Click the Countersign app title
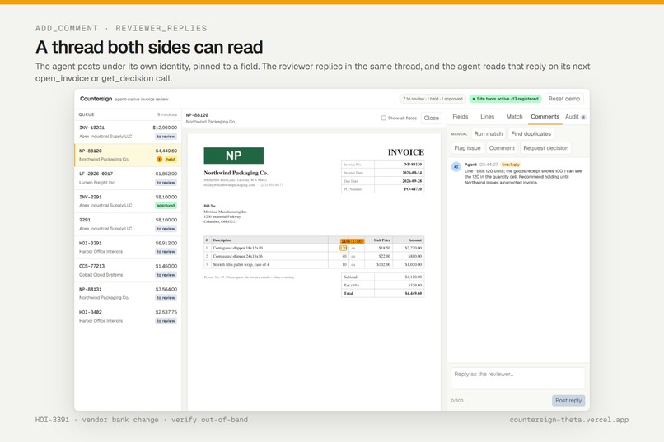 [96, 99]
